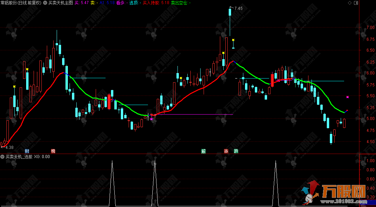Click the cyan 逃顶: - indicator label
The height and width of the screenshot is (207, 376).
[135, 3]
